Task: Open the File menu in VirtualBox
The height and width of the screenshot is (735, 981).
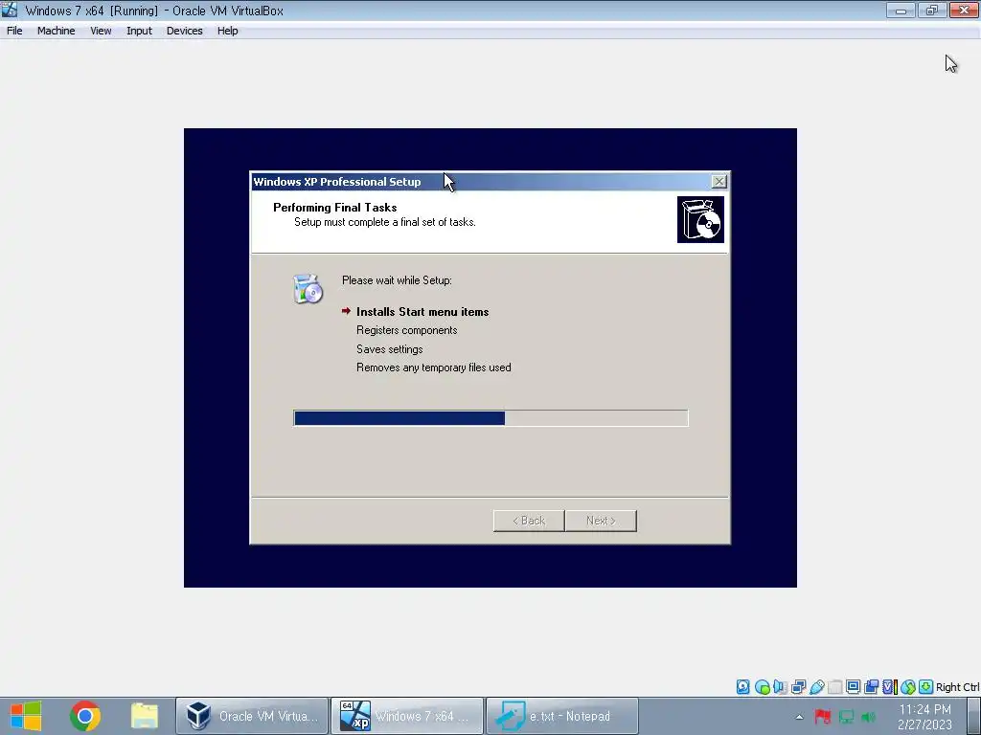Action: 14,31
